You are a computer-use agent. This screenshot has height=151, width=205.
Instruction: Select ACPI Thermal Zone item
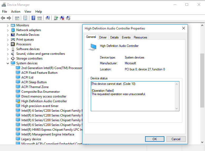(x=35, y=87)
